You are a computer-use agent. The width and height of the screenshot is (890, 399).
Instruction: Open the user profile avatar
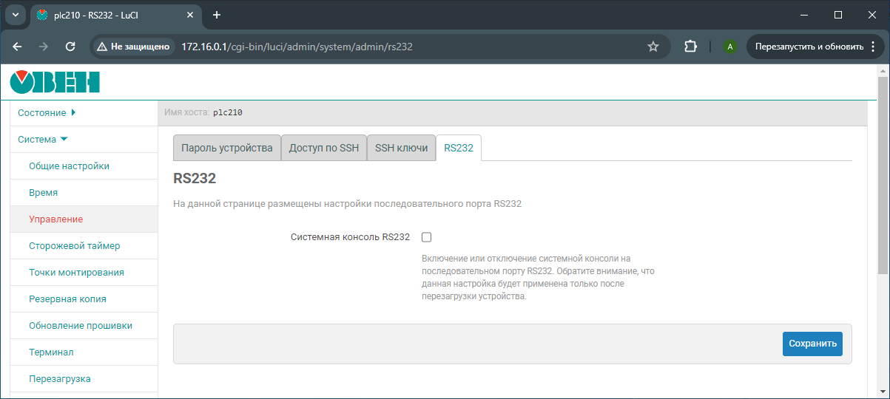(730, 47)
